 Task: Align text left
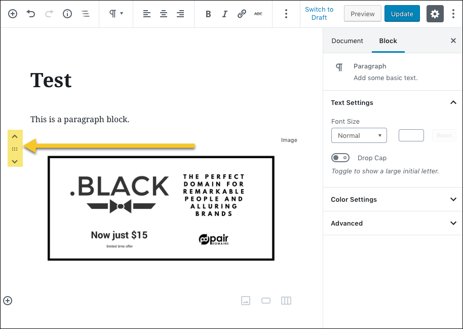pos(147,14)
